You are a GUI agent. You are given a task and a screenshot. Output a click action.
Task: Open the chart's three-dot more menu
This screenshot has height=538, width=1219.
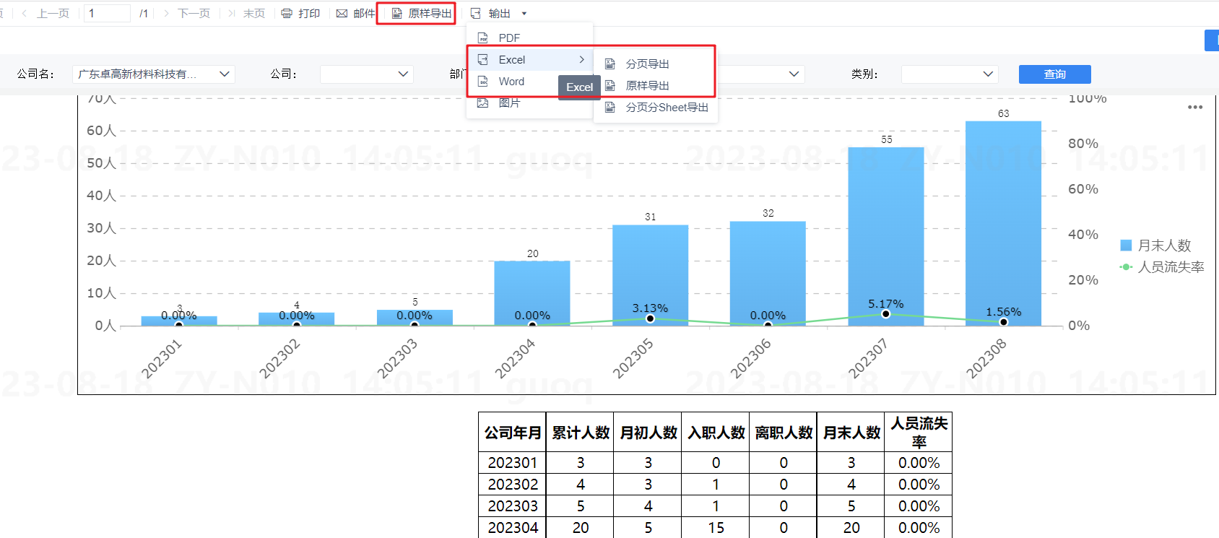[1195, 108]
